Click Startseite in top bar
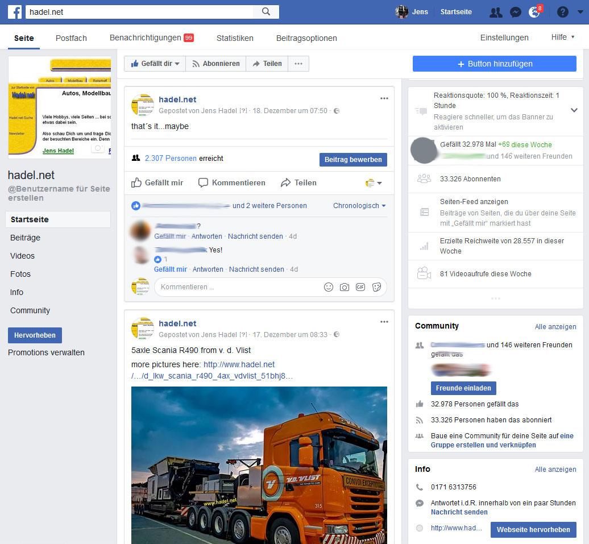 456,12
